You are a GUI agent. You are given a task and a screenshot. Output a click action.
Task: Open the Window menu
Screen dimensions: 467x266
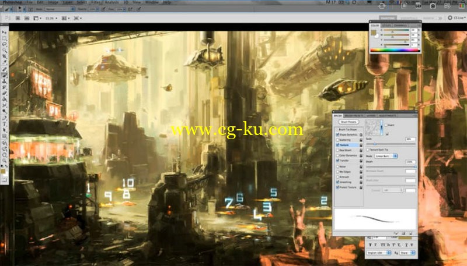tap(152, 2)
